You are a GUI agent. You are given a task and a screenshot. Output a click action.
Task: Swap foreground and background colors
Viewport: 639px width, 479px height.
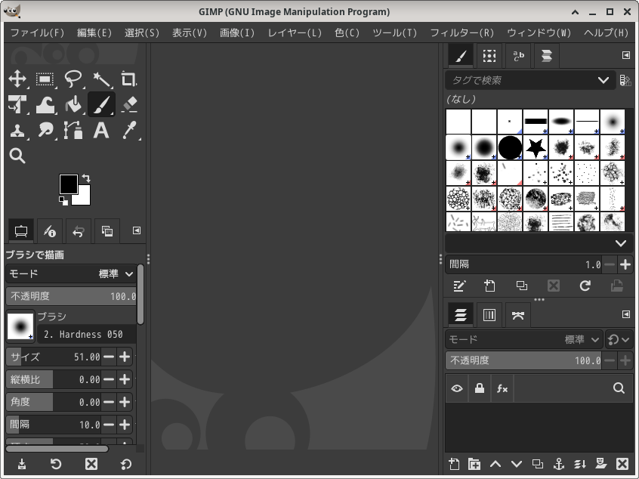[x=86, y=179]
